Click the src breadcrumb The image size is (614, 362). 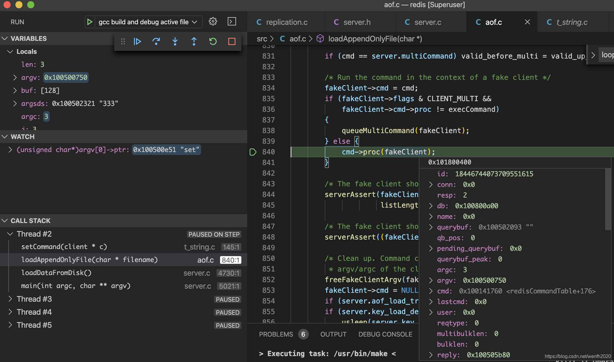(x=262, y=39)
